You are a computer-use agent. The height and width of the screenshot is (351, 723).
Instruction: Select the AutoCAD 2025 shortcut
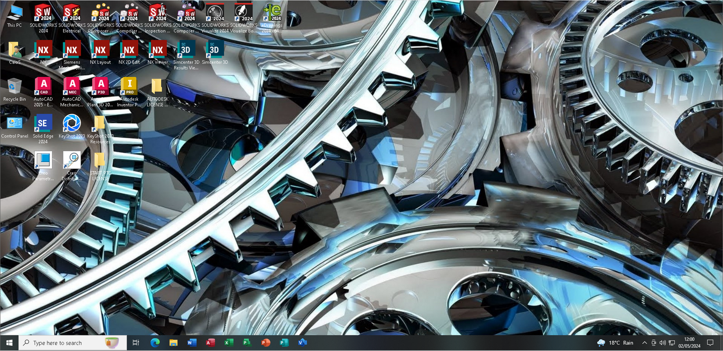tap(43, 92)
